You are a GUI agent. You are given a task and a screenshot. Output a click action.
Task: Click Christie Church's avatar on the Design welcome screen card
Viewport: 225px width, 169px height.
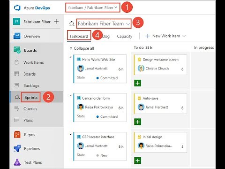pos(141,68)
